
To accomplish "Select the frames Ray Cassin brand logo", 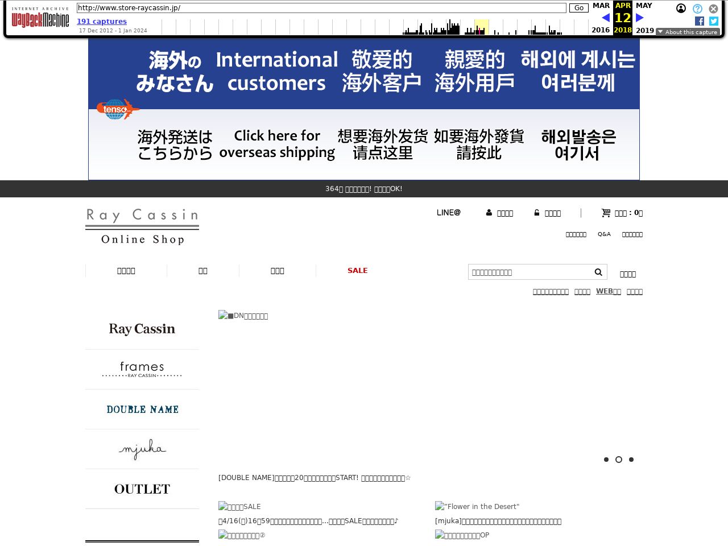I will (x=142, y=369).
